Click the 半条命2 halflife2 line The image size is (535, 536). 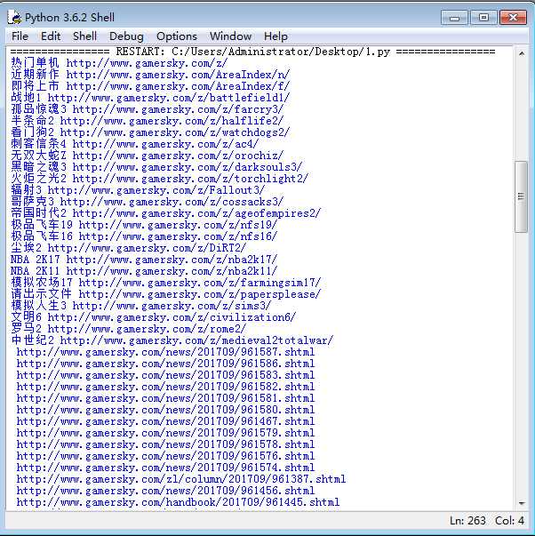coord(147,121)
